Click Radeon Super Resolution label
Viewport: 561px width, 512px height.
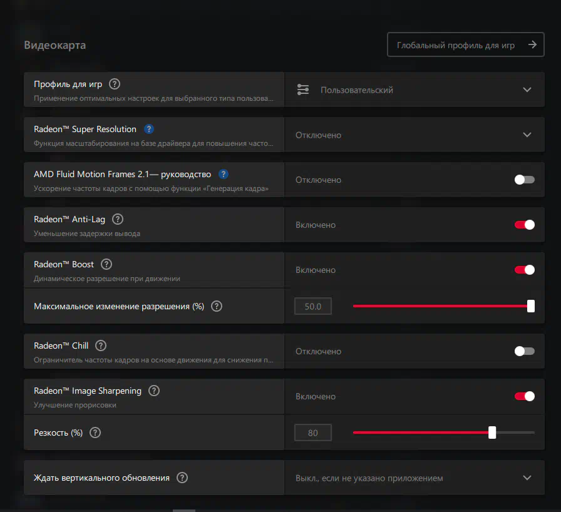[x=85, y=129]
